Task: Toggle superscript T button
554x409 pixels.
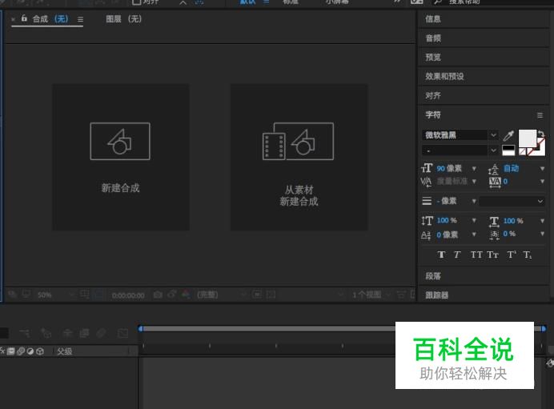Action: 512,255
